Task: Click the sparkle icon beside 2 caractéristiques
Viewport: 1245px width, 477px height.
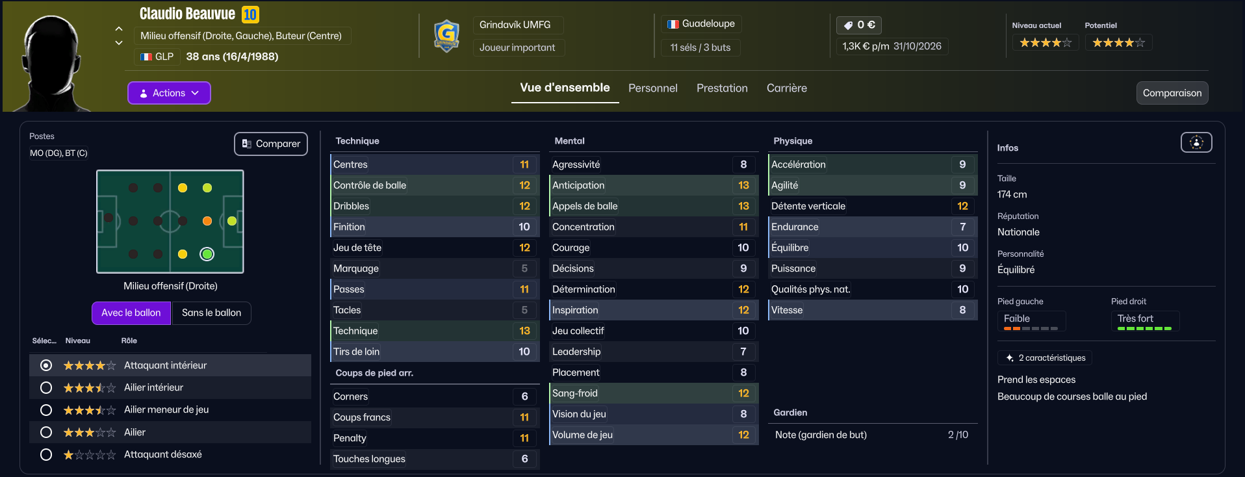Action: [x=1009, y=358]
